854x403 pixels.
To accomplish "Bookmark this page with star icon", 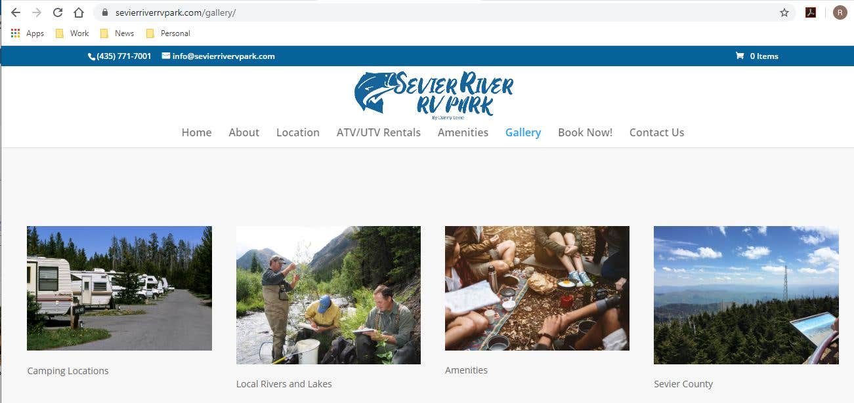I will [784, 12].
